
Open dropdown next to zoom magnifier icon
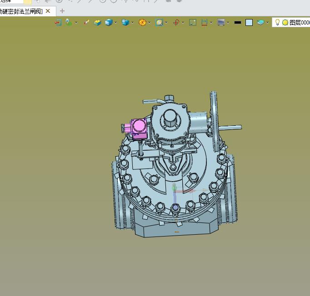166,23
